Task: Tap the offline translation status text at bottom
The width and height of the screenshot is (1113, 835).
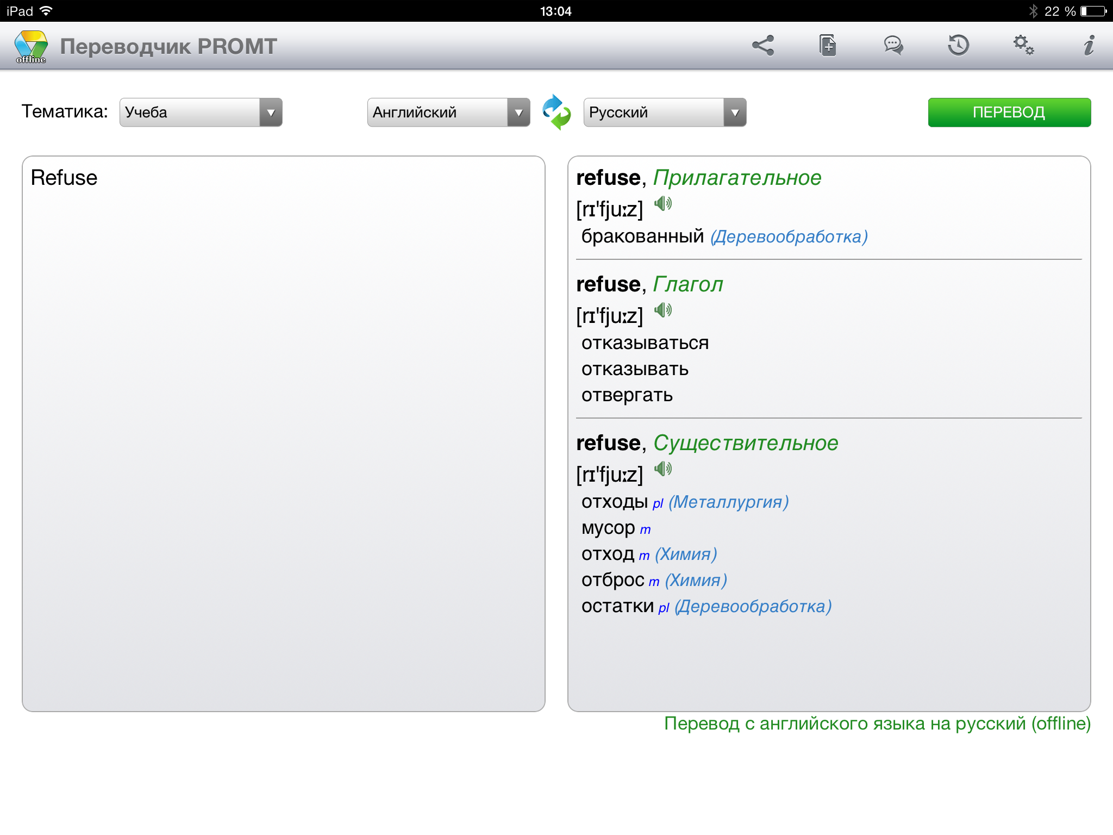Action: (x=877, y=724)
